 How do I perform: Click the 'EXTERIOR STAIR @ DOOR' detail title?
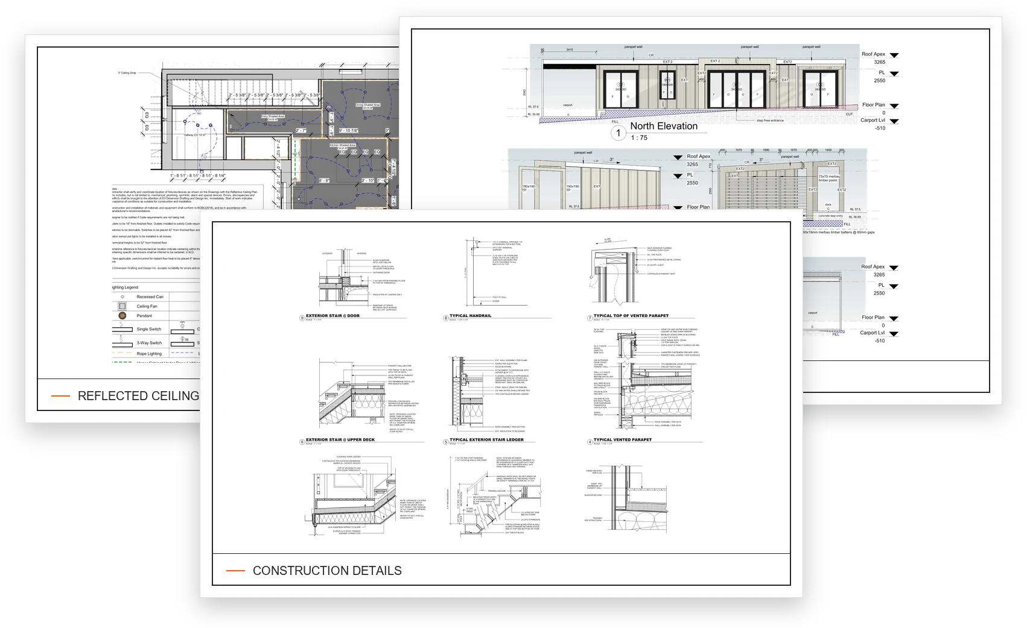coord(332,316)
